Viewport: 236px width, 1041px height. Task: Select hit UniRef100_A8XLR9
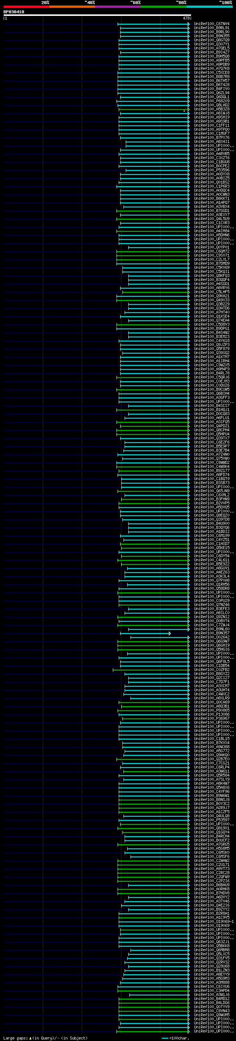point(212,698)
